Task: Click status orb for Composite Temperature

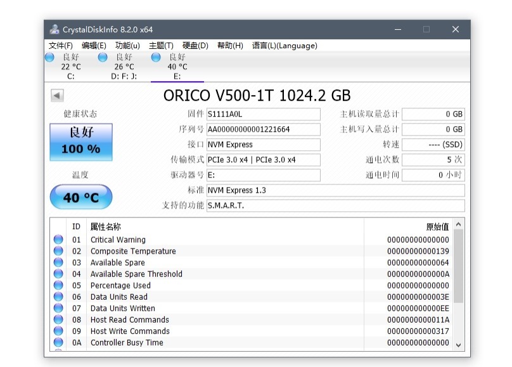Action: [58, 251]
